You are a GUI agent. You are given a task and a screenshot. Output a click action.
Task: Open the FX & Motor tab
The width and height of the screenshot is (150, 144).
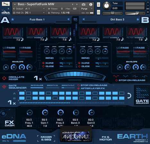click(106, 138)
